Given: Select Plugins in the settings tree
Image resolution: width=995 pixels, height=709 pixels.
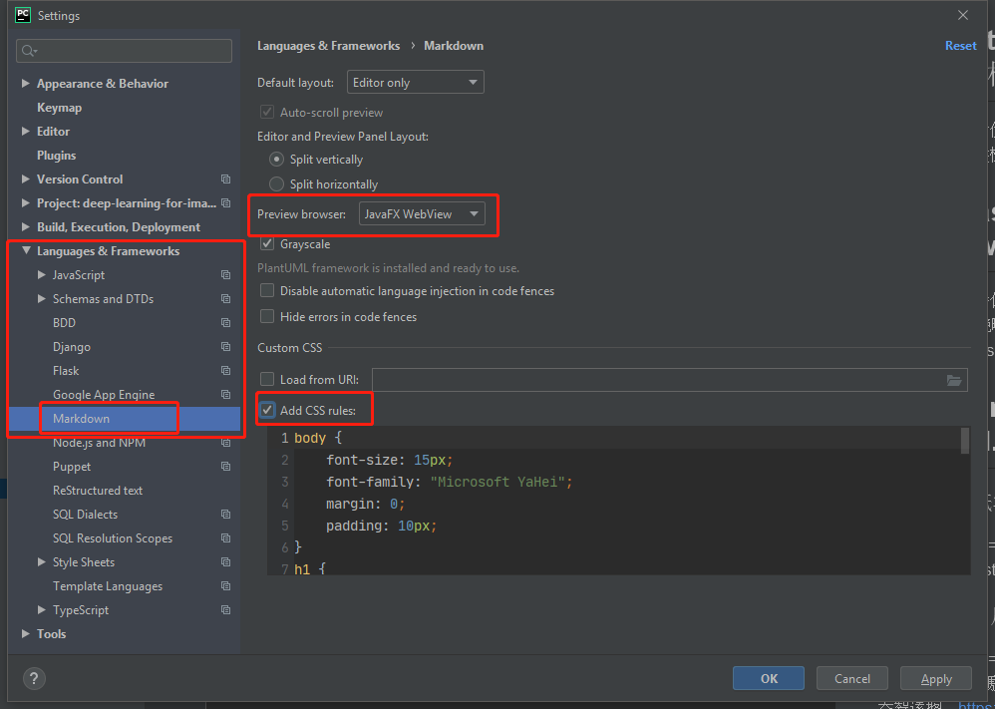Looking at the screenshot, I should (57, 156).
